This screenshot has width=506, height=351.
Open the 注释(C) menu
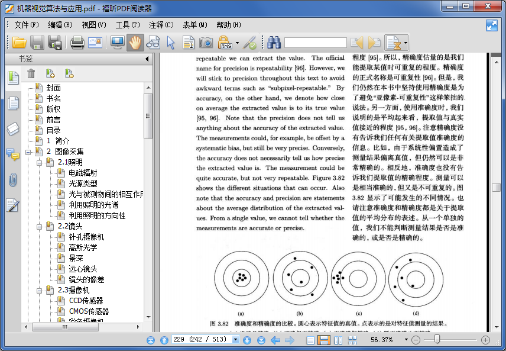[161, 25]
